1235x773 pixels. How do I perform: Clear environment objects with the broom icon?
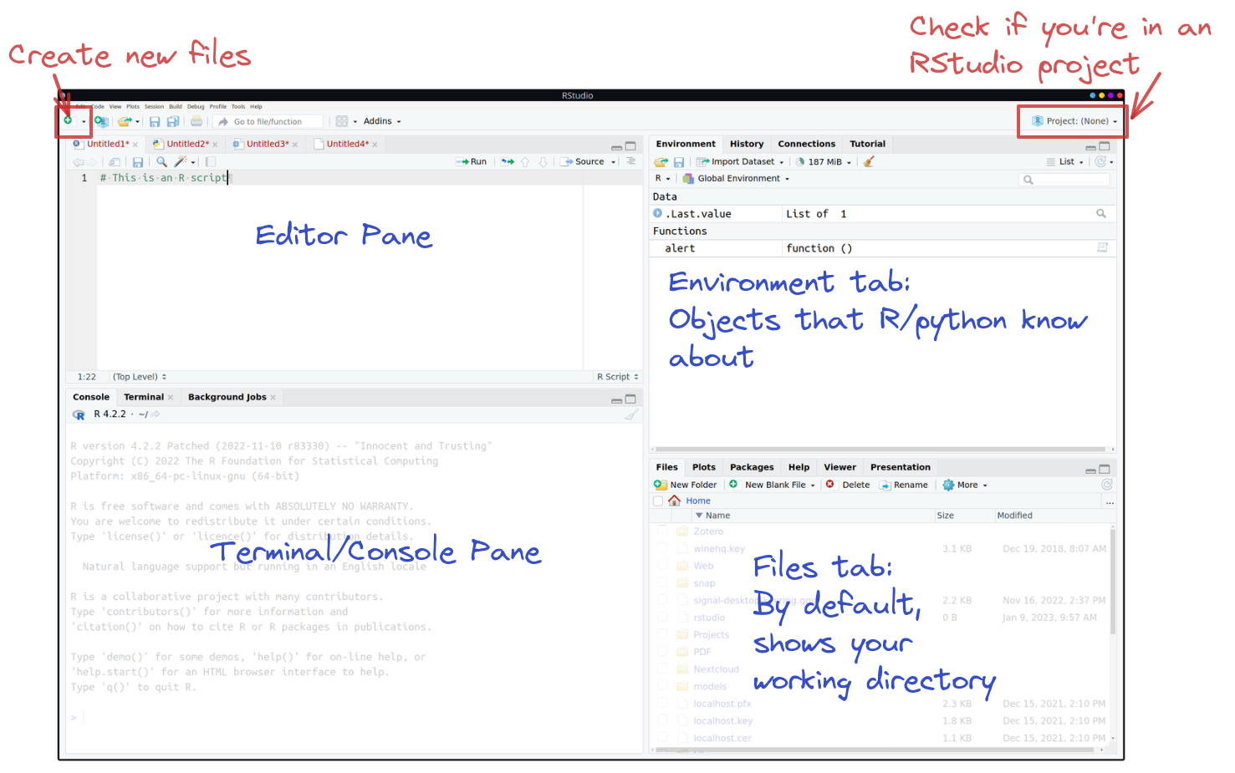[869, 162]
